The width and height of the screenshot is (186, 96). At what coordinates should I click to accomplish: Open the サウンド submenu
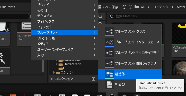pyautogui.click(x=64, y=5)
